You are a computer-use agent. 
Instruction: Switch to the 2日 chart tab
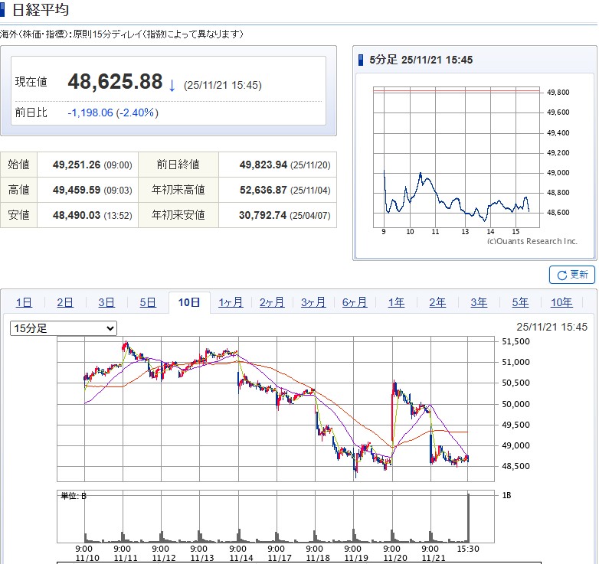point(65,302)
